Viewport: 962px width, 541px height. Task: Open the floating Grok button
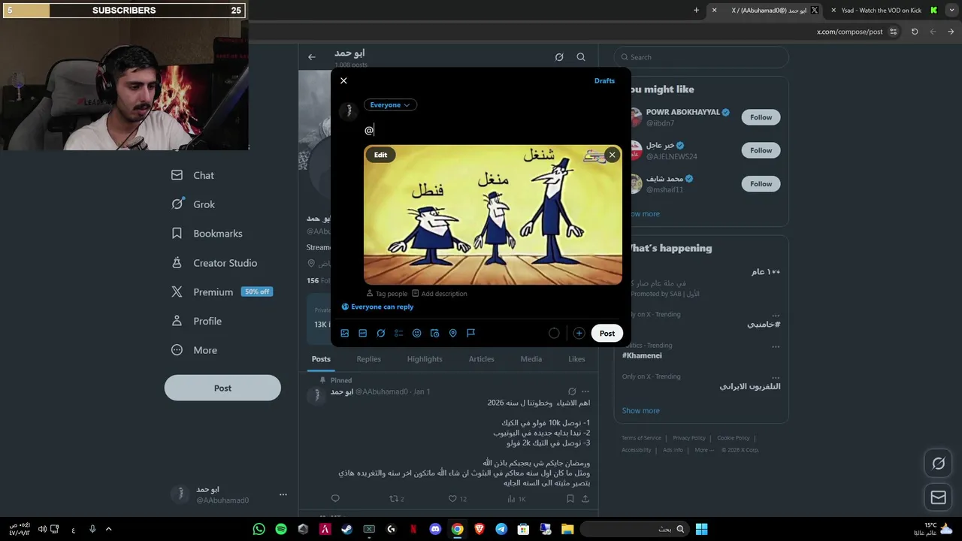point(938,464)
